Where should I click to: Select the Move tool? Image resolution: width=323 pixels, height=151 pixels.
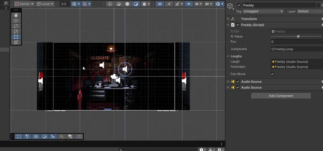point(16,21)
